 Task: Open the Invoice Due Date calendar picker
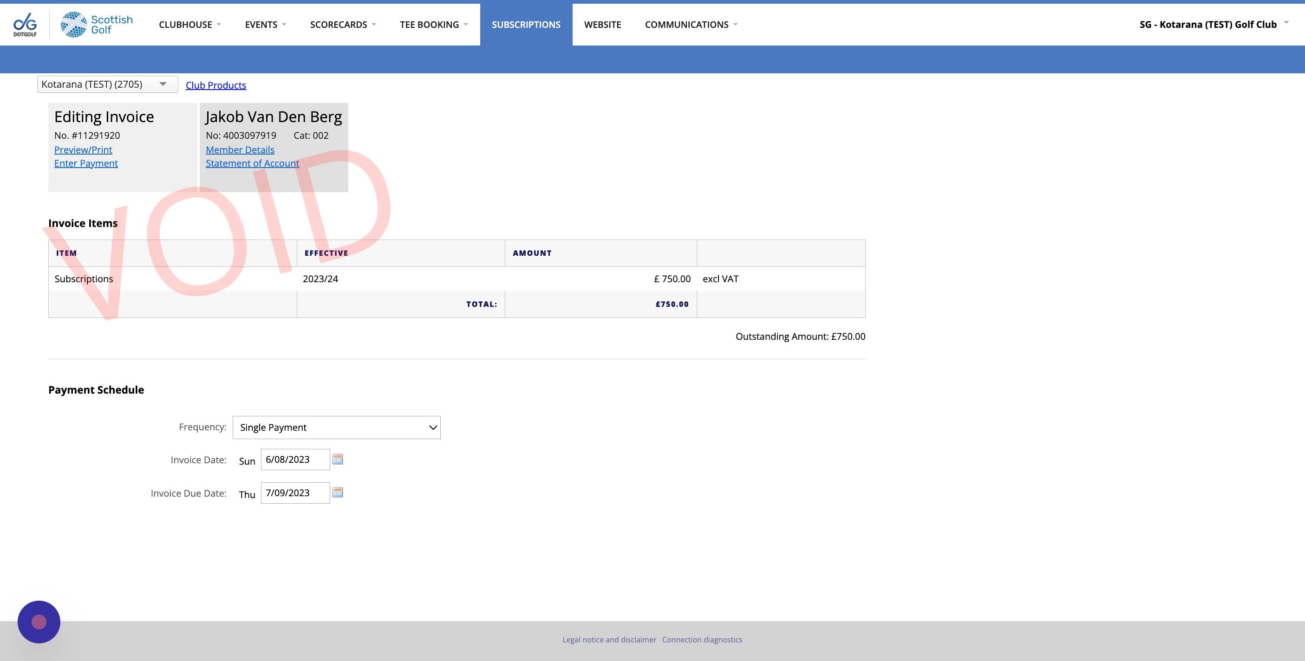coord(337,493)
